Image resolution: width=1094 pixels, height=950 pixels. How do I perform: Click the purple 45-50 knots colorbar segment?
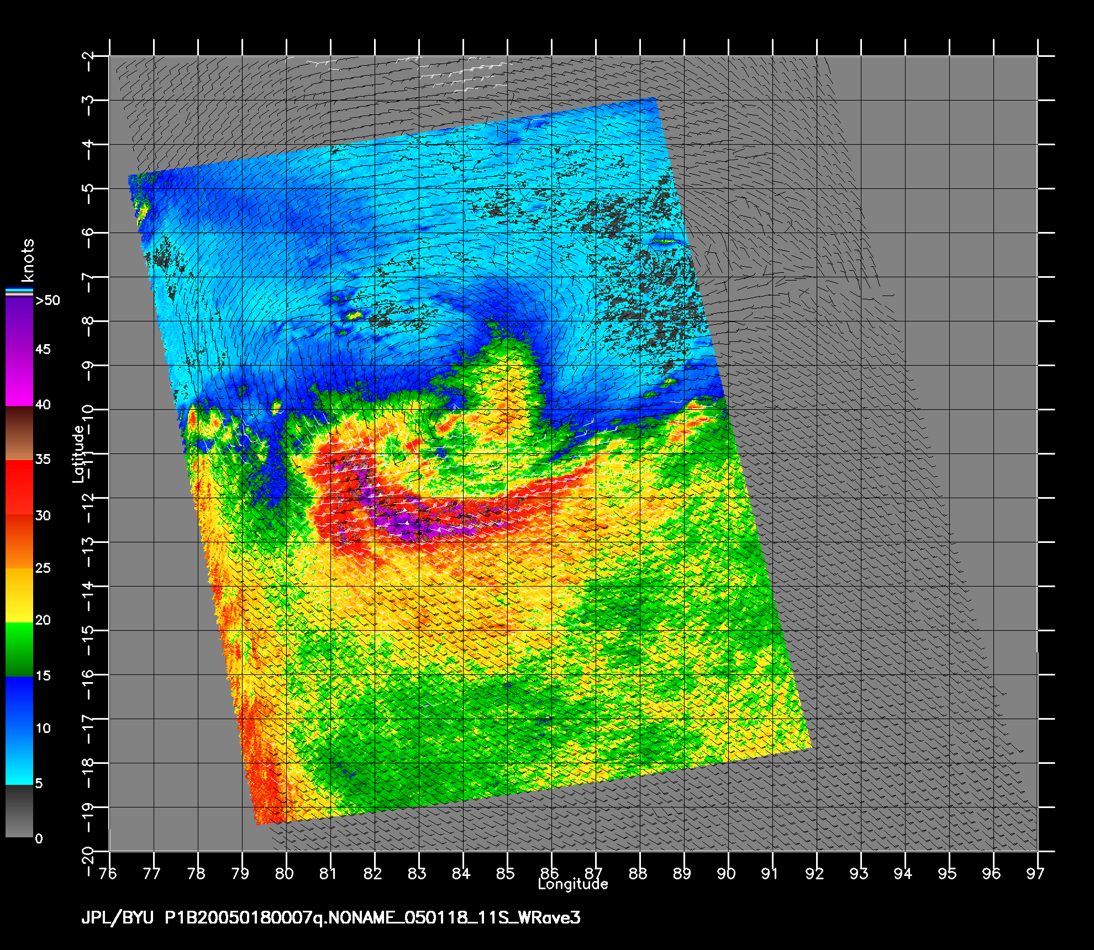pyautogui.click(x=19, y=324)
